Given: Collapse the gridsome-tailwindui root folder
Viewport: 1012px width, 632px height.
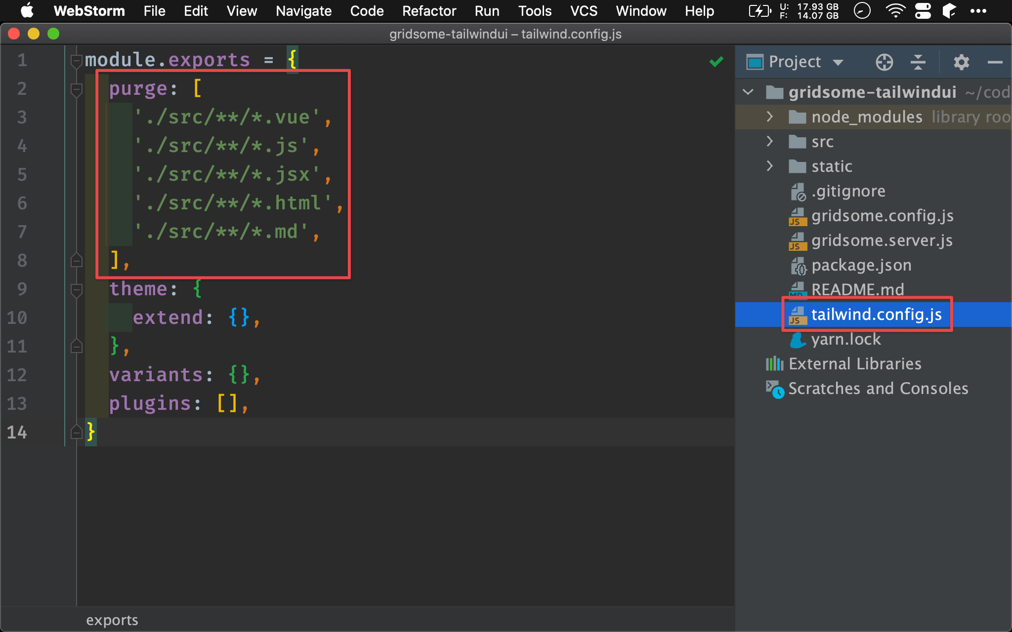Looking at the screenshot, I should point(748,92).
